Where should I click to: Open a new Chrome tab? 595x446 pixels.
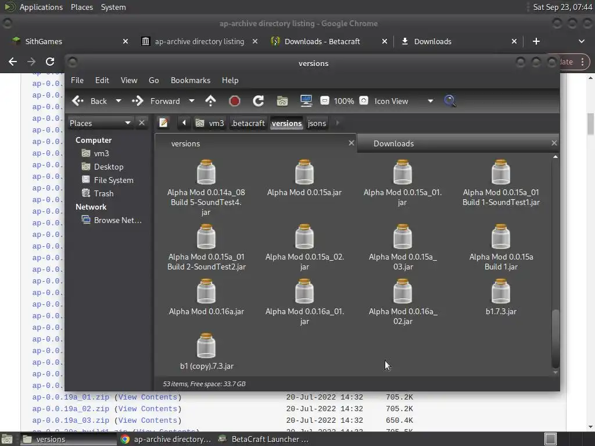[536, 41]
